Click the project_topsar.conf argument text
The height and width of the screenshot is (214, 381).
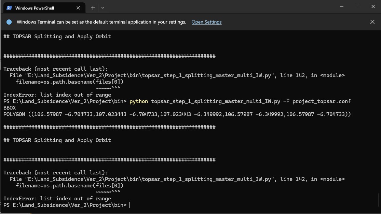click(x=322, y=101)
